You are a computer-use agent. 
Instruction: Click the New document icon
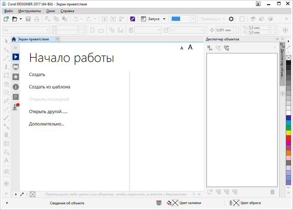(x=6, y=19)
